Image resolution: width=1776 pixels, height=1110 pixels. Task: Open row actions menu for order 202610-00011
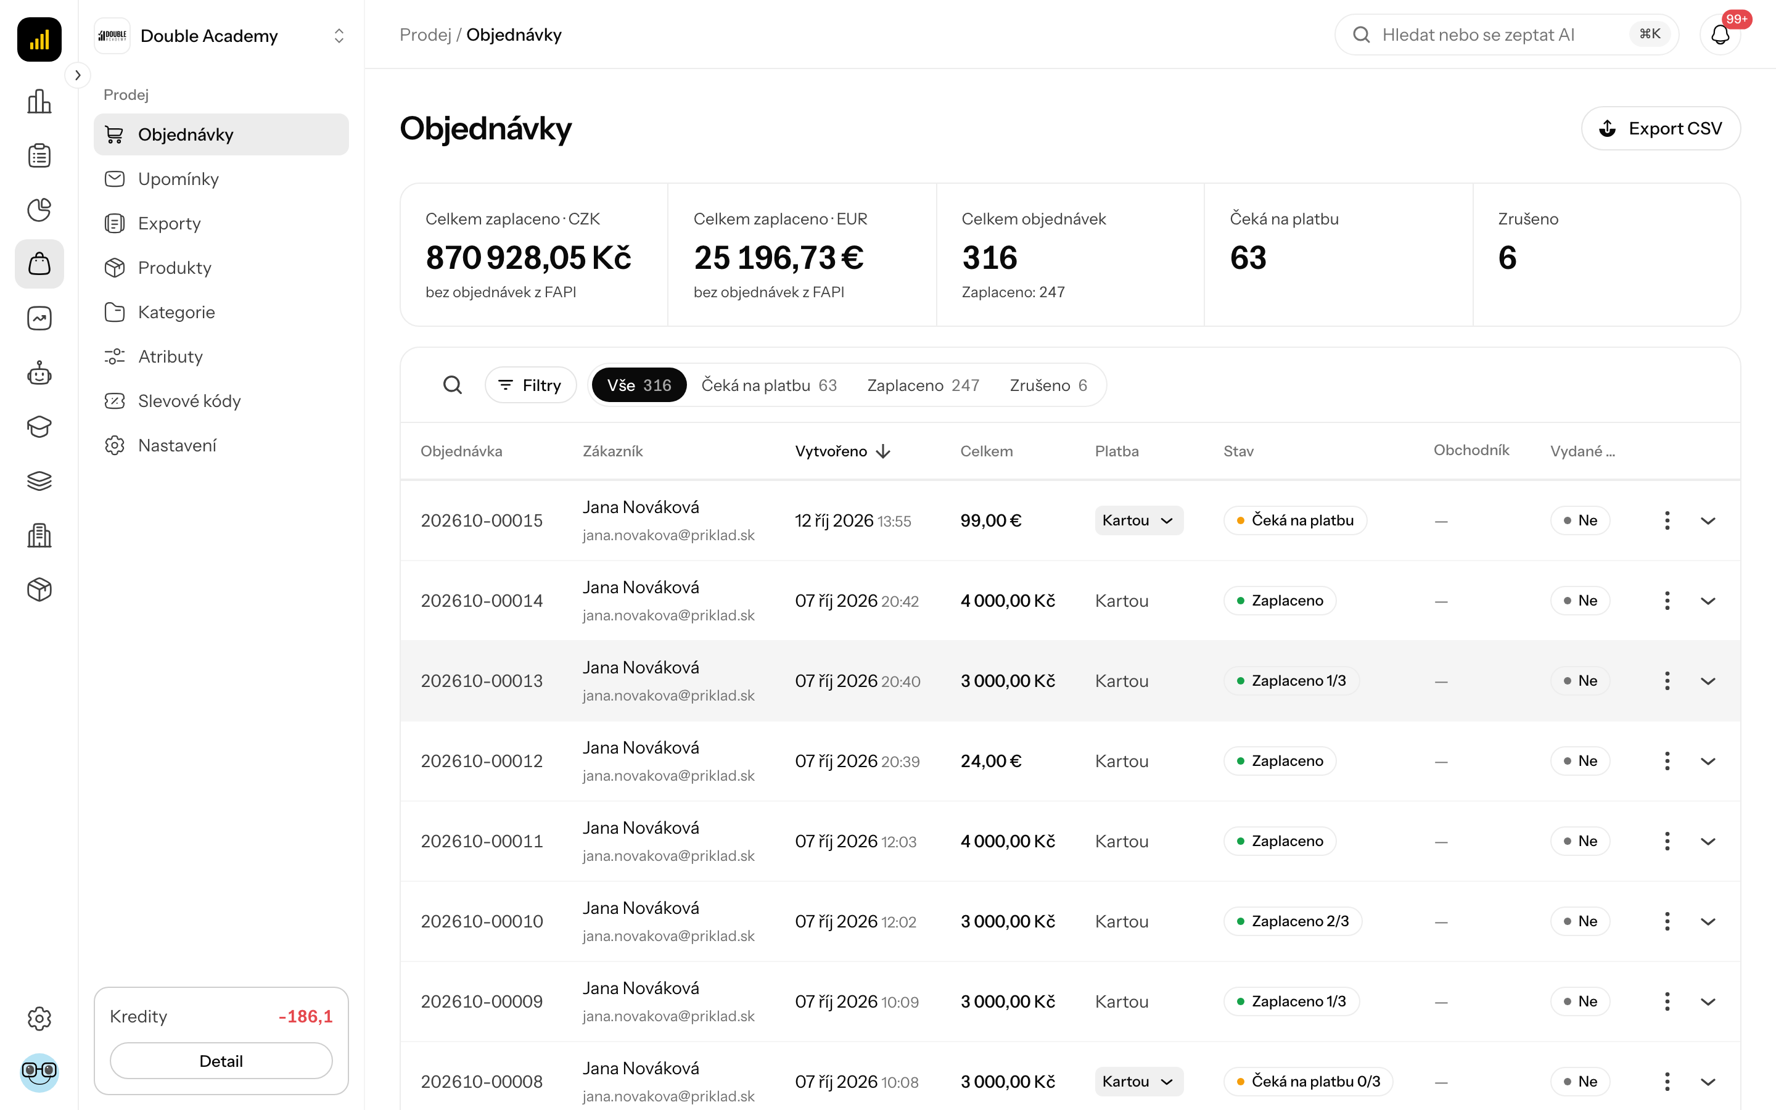[x=1667, y=841]
